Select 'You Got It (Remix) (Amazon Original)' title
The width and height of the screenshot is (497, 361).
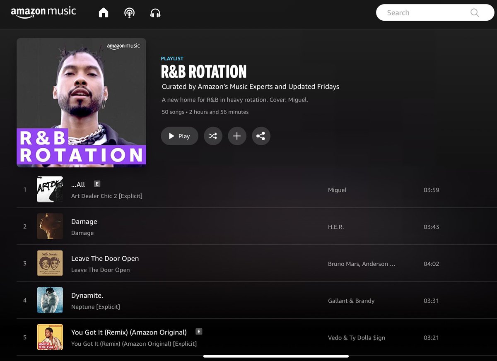[x=129, y=332]
